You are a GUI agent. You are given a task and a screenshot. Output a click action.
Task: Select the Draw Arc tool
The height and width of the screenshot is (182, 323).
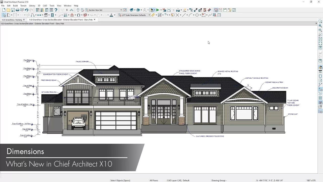tap(190, 15)
